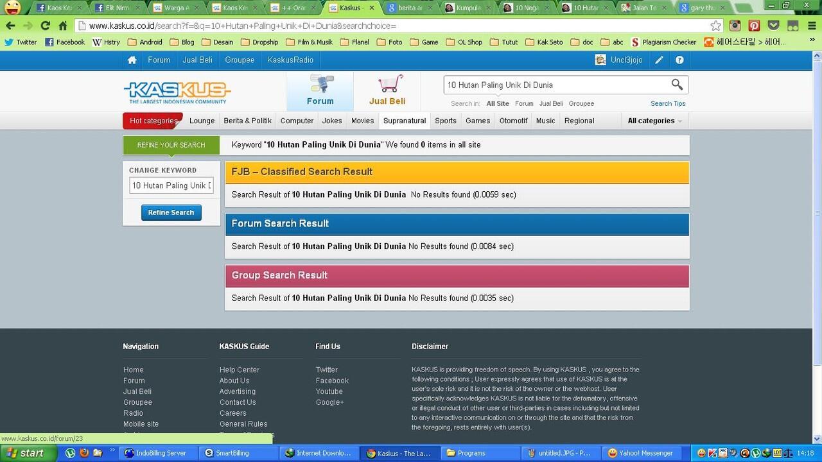Open the Help Center footer link
The image size is (822, 462).
(240, 370)
